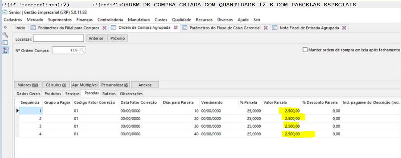Expand the left sidebar with double-chevron
Image resolution: width=401 pixels, height=158 pixels.
[5, 28]
